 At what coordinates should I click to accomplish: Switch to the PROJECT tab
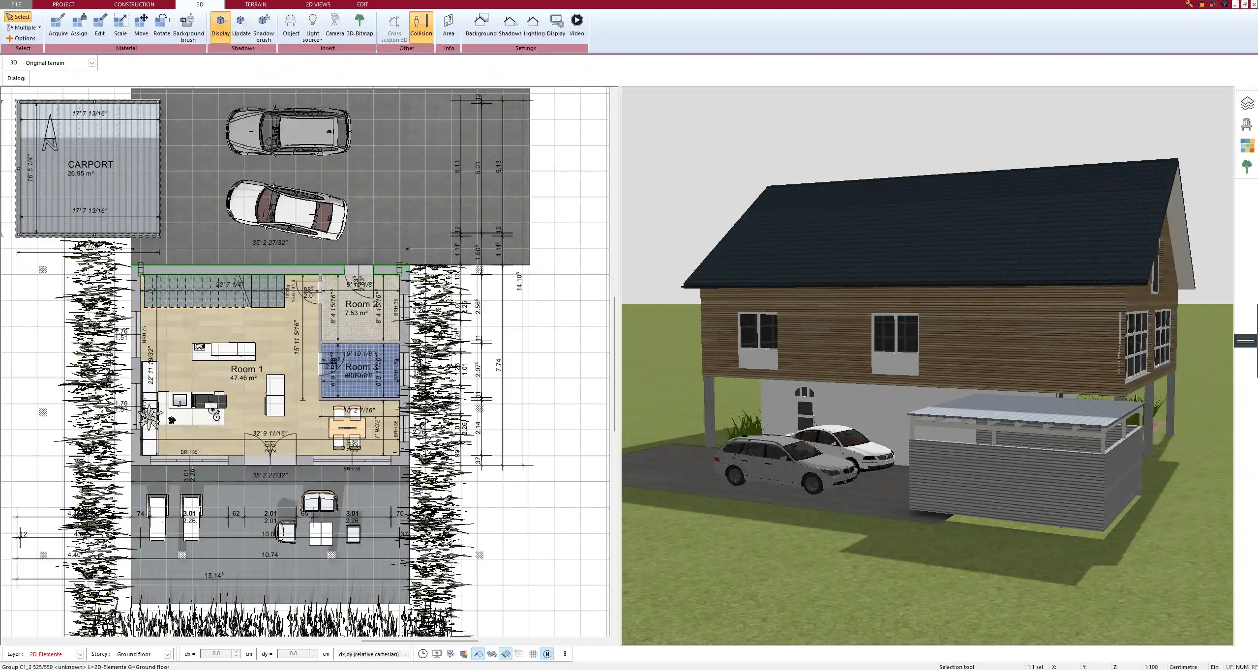click(x=63, y=4)
